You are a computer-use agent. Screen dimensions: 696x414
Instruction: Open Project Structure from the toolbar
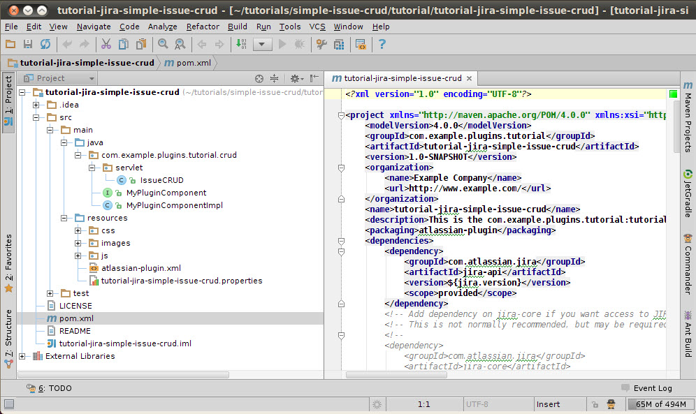point(339,44)
